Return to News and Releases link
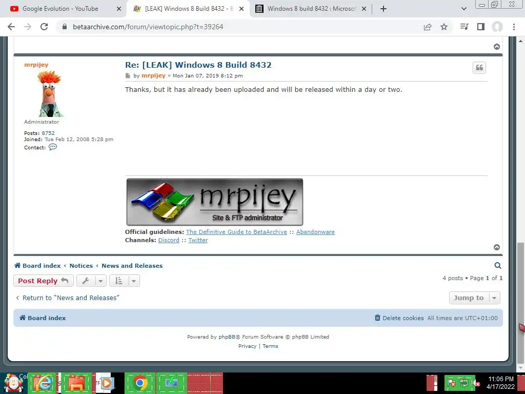Viewport: 525px width, 394px height. [67, 298]
